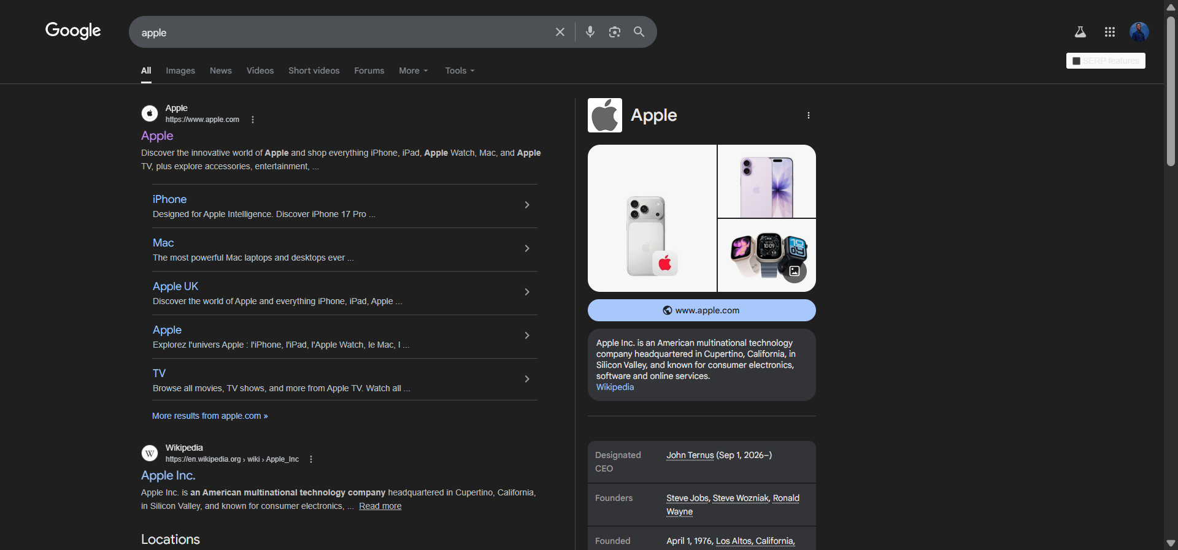Toggle the SERP features checkbox
This screenshot has height=550, width=1178.
pos(1076,61)
